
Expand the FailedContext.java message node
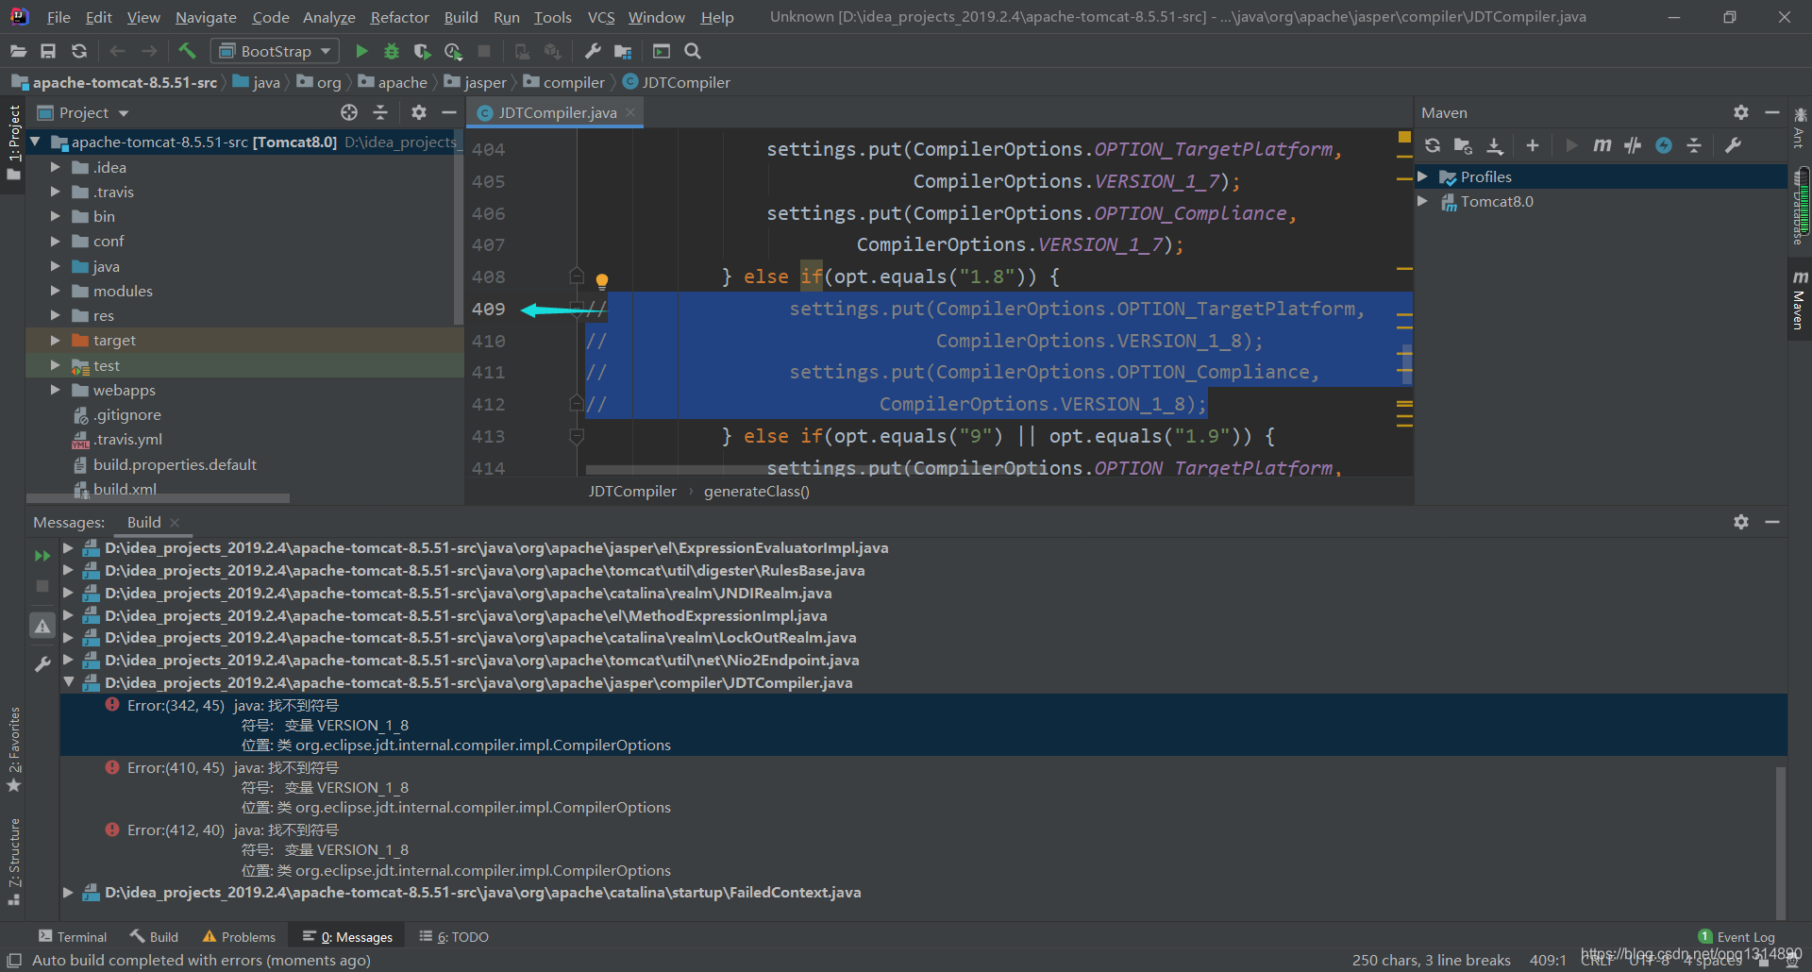coord(68,892)
